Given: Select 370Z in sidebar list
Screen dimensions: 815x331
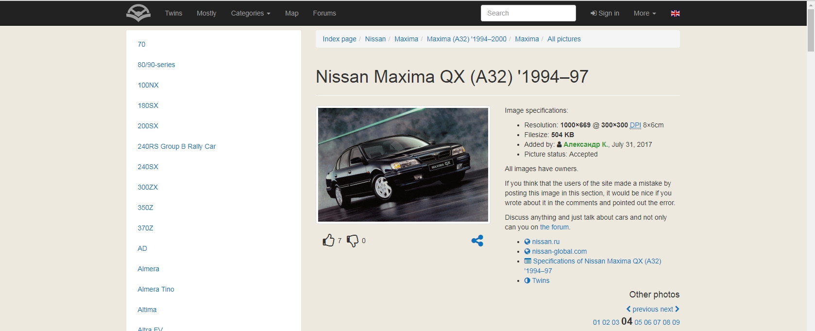Looking at the screenshot, I should 145,228.
